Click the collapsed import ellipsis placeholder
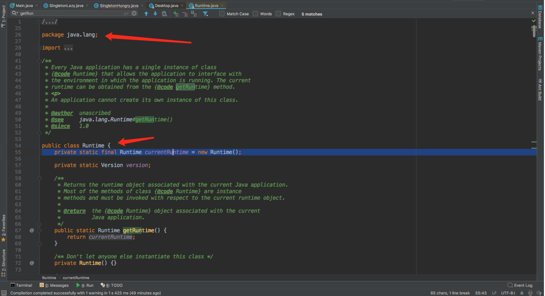Image resolution: width=545 pixels, height=296 pixels. click(x=68, y=48)
